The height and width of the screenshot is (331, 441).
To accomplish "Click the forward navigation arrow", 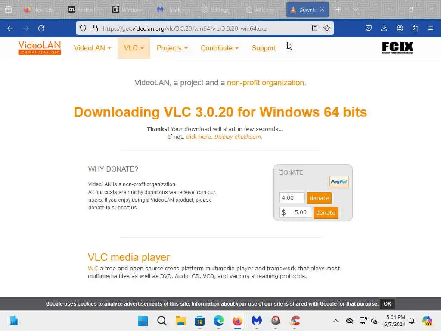I will (x=26, y=28).
